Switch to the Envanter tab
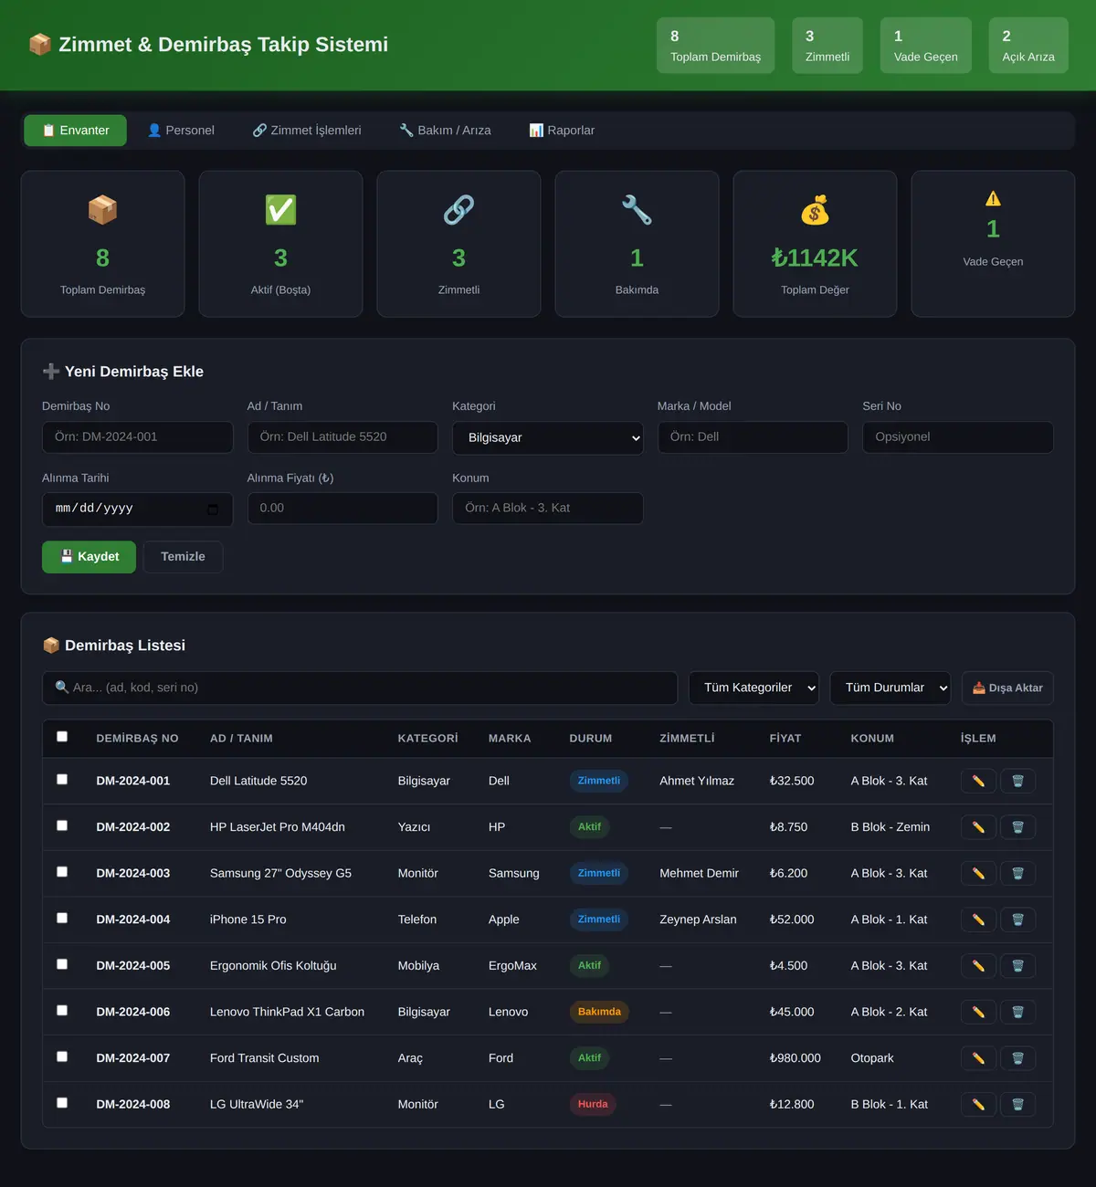This screenshot has height=1187, width=1096. click(76, 131)
